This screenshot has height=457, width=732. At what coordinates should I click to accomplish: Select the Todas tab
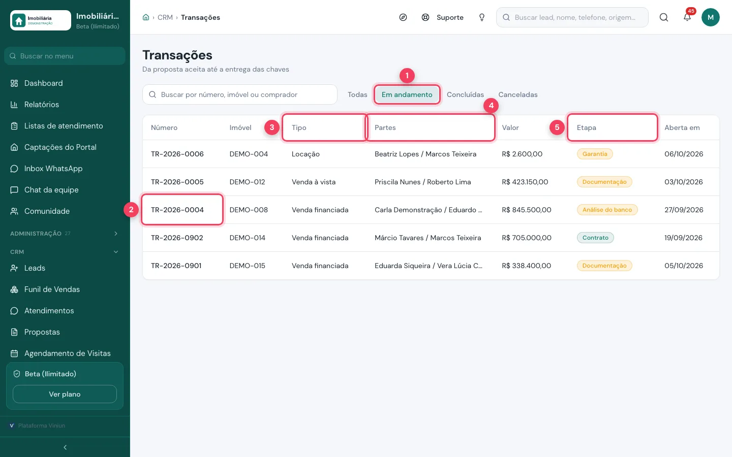click(x=357, y=94)
